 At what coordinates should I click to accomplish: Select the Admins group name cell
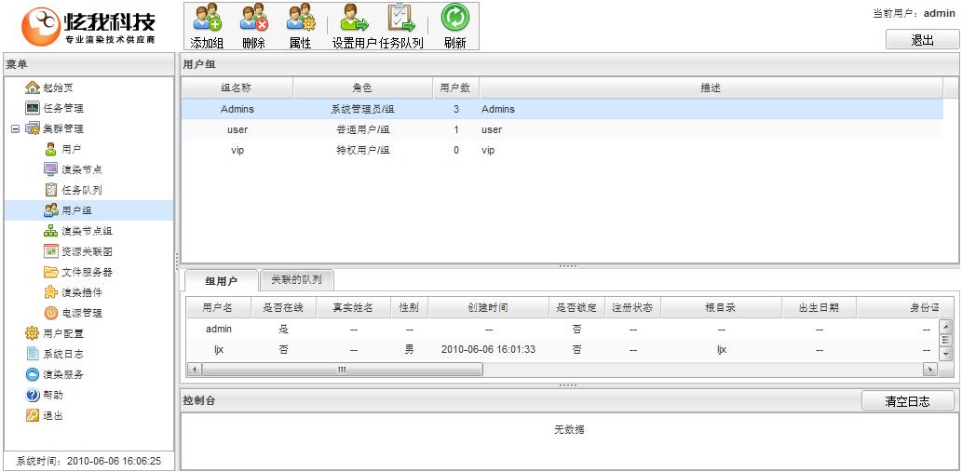pyautogui.click(x=237, y=109)
